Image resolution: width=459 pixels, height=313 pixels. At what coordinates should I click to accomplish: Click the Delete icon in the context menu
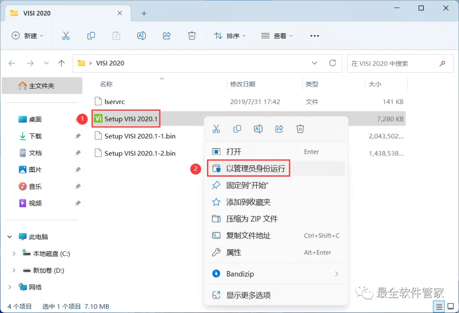300,129
